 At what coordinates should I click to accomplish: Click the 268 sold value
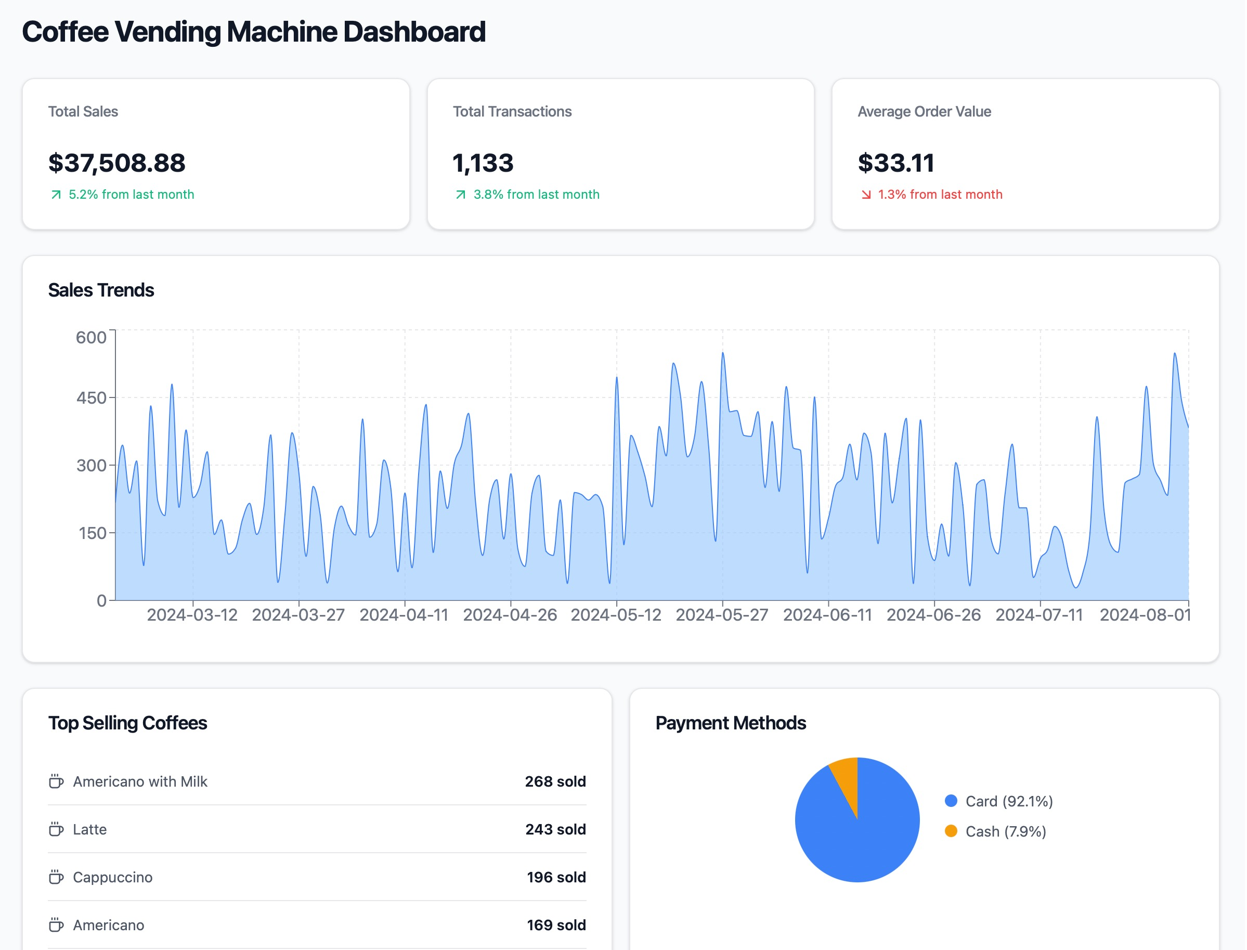tap(555, 781)
